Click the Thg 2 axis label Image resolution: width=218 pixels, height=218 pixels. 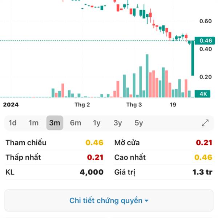point(82,105)
